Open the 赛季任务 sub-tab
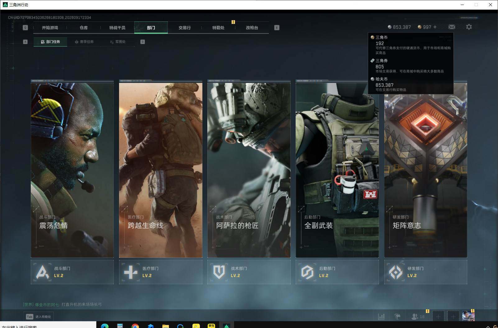 [x=84, y=42]
